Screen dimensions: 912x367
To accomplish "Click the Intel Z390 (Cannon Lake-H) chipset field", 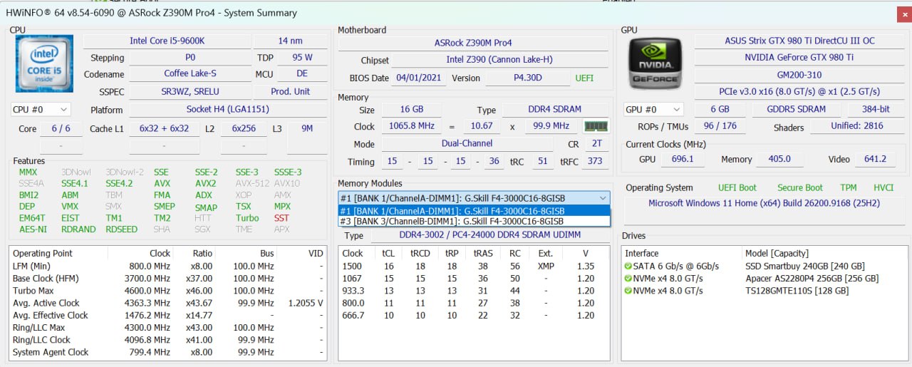I will (499, 60).
